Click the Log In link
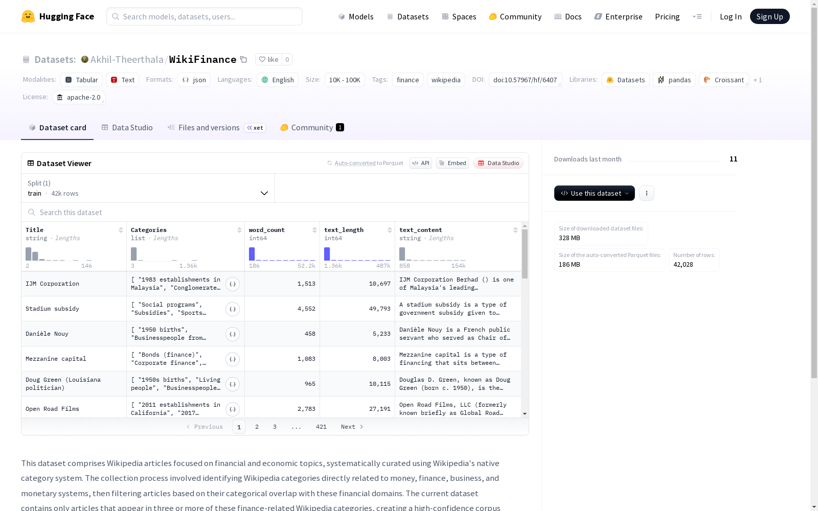The height and width of the screenshot is (511, 818). 731,16
